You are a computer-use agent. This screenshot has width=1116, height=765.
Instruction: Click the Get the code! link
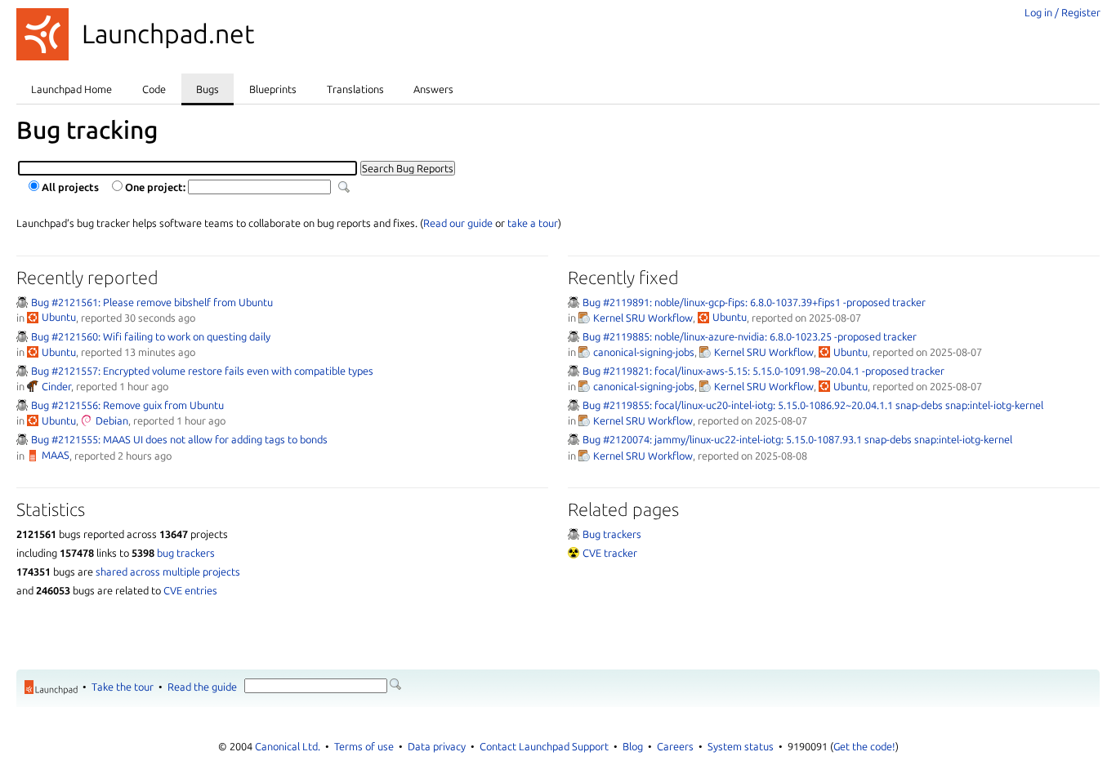(x=864, y=746)
